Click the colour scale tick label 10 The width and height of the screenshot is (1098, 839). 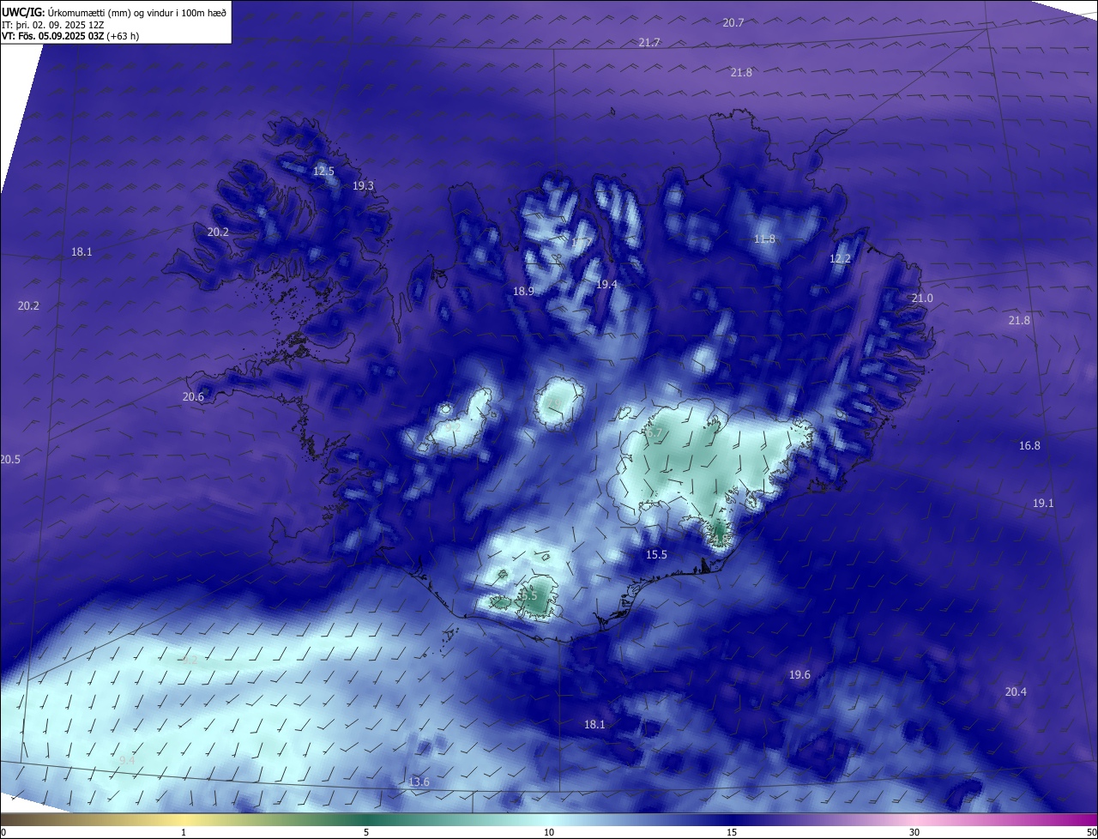[x=549, y=833]
